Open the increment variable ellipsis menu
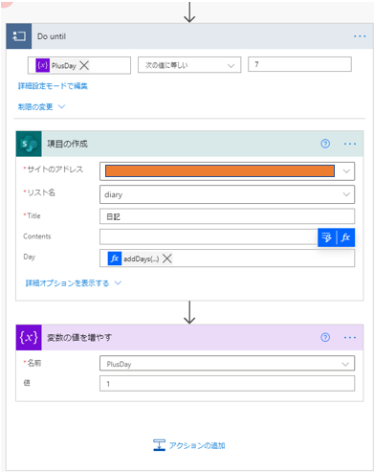The image size is (374, 472). pos(350,338)
